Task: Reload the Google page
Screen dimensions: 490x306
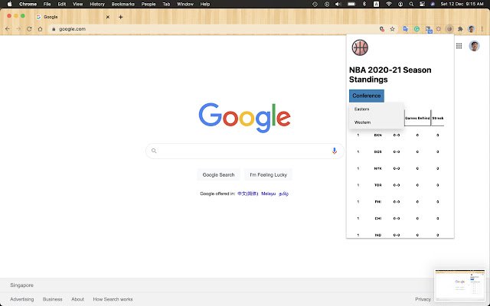Action: coord(29,29)
